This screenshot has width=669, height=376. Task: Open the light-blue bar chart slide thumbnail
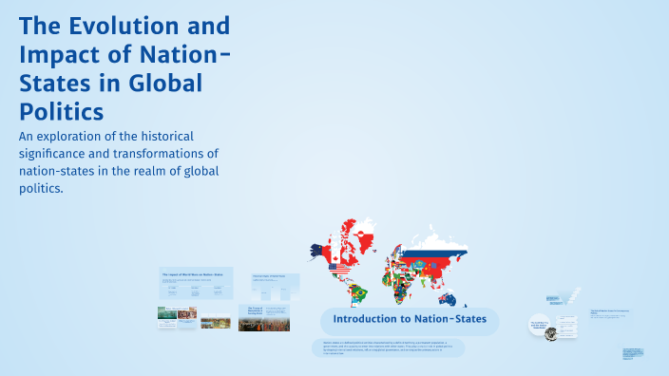tap(276, 287)
